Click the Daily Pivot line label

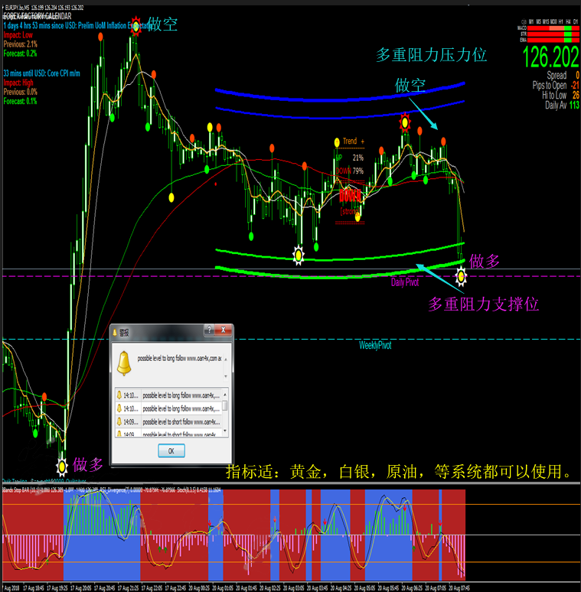(405, 282)
